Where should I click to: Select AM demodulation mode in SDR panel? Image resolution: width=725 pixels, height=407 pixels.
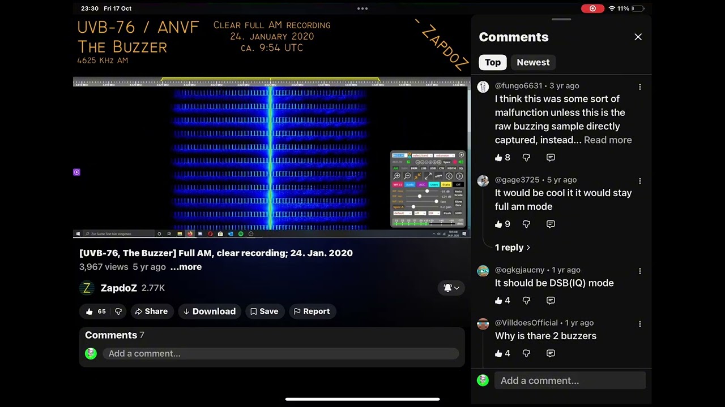tap(396, 168)
